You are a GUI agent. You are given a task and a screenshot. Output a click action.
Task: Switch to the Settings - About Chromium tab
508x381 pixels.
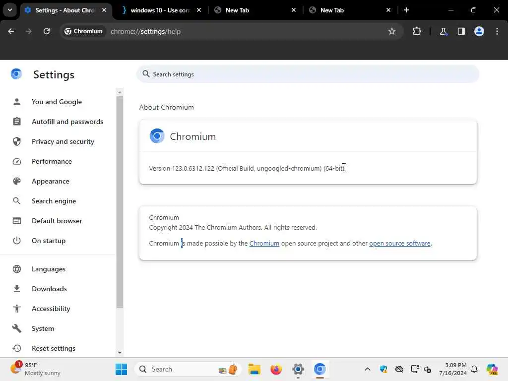click(66, 10)
